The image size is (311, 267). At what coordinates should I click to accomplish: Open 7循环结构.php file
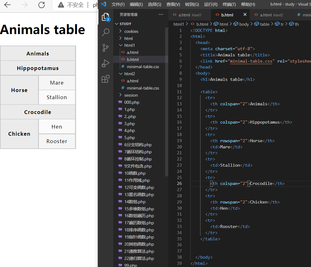(138, 152)
